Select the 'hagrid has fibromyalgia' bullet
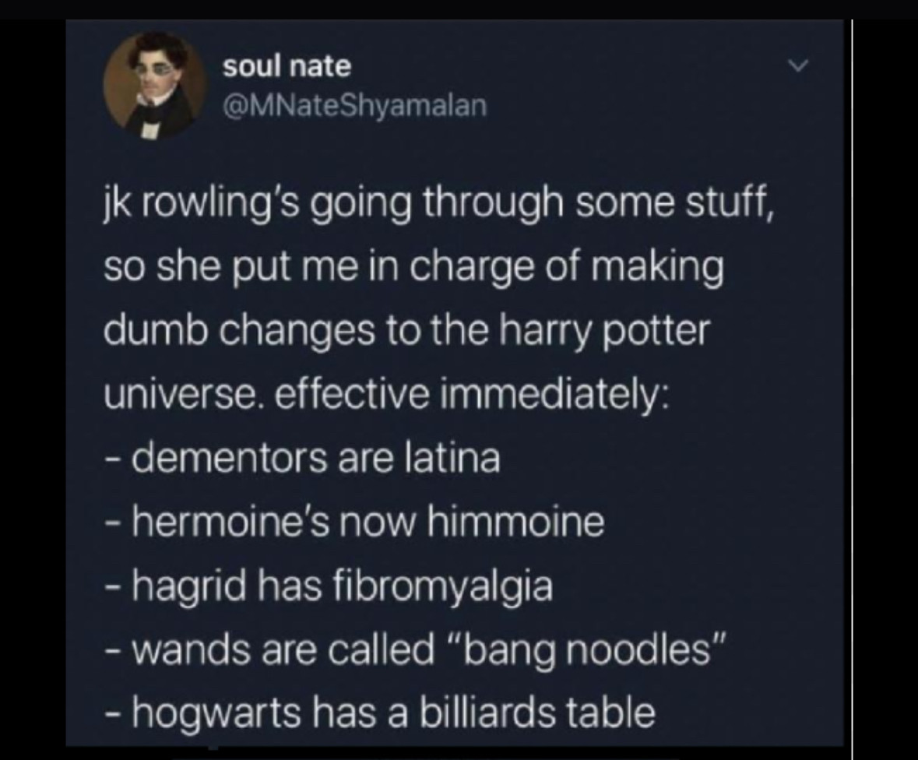Viewport: 918px width, 760px height. click(329, 586)
